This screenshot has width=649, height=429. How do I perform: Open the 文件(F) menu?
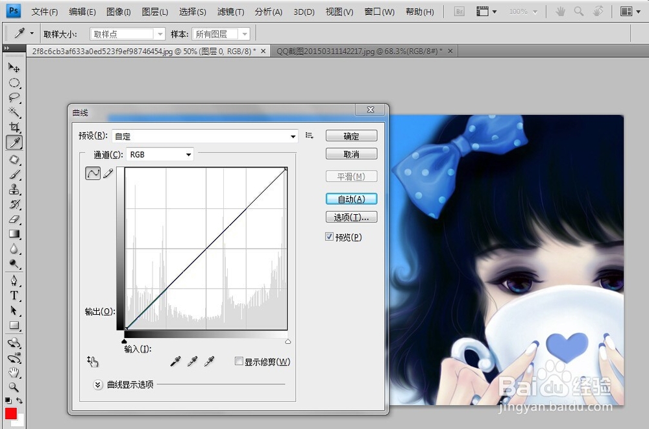click(x=44, y=12)
